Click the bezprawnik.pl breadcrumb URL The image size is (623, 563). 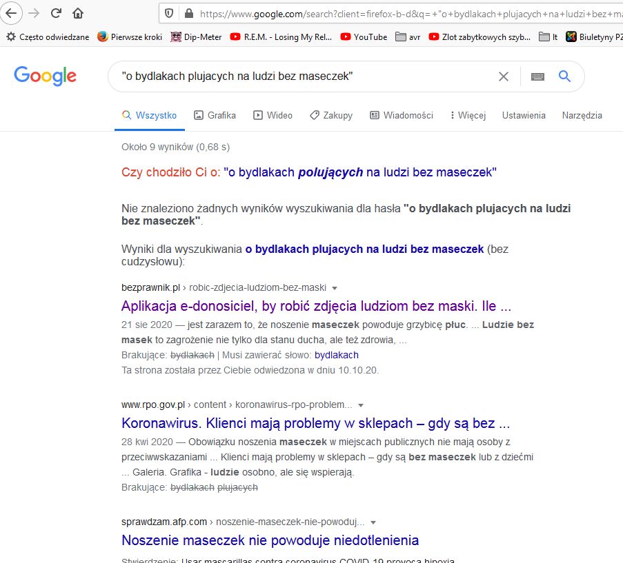[x=224, y=287]
